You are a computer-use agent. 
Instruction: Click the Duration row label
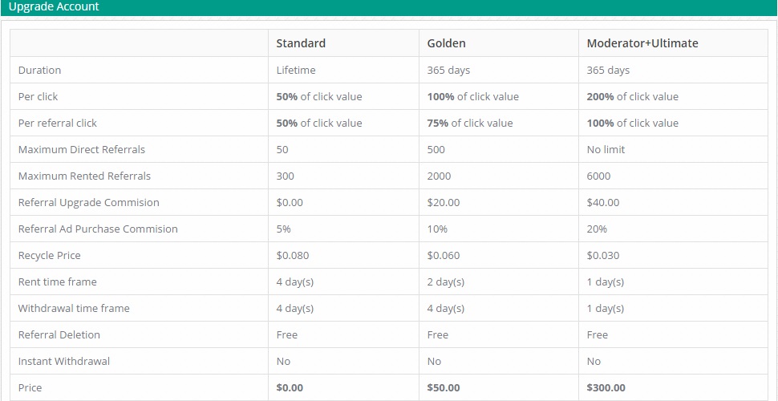(x=39, y=70)
